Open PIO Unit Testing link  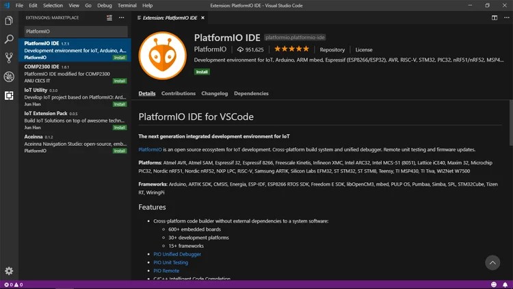pyautogui.click(x=171, y=262)
